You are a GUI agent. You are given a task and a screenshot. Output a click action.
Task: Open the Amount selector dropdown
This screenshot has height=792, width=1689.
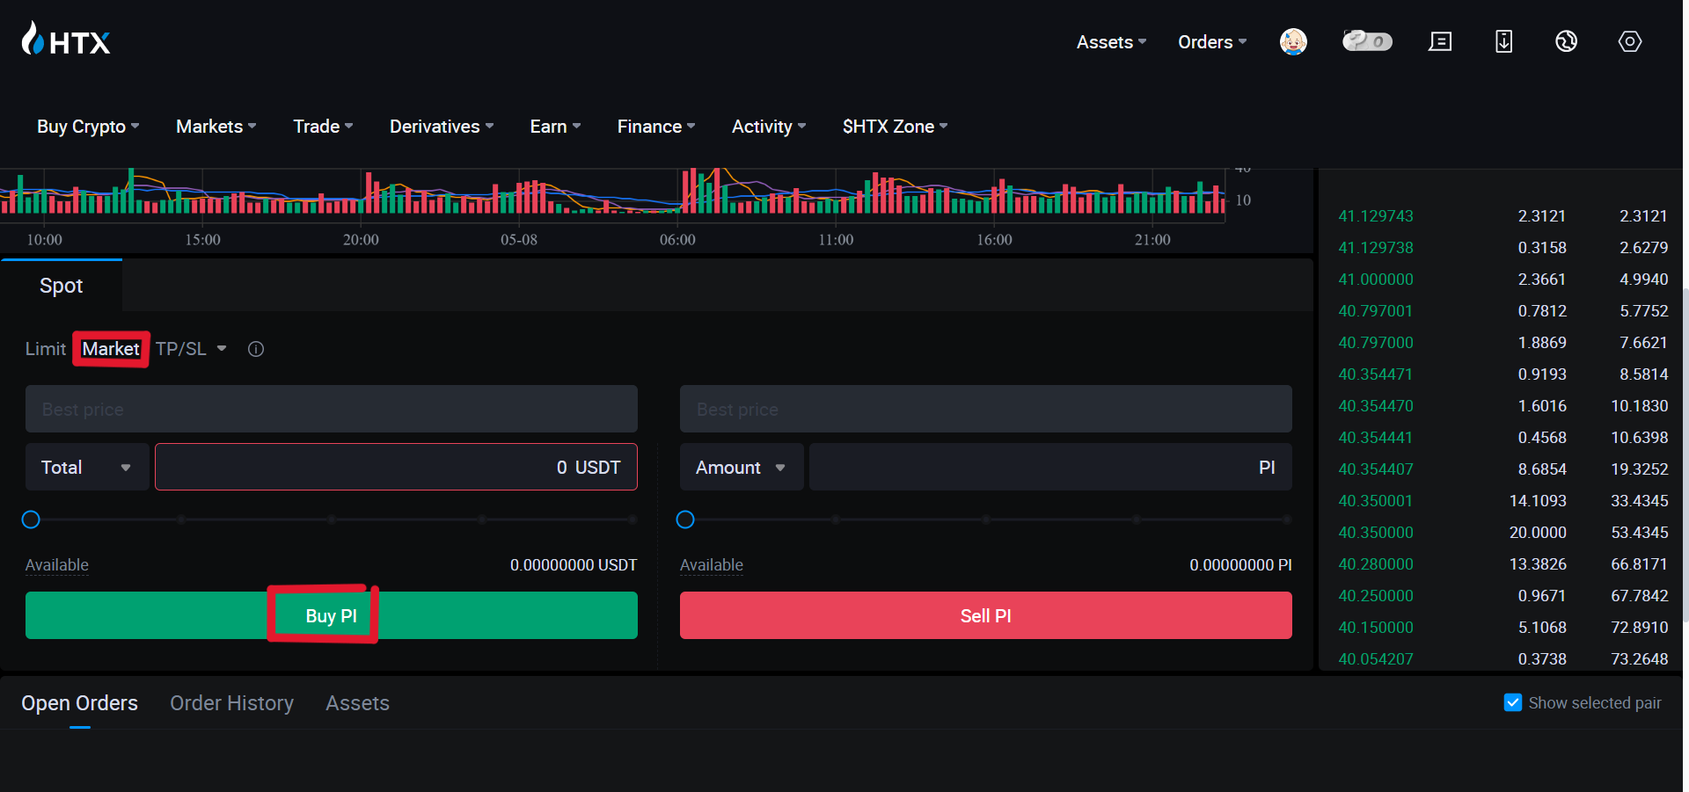[x=742, y=467]
